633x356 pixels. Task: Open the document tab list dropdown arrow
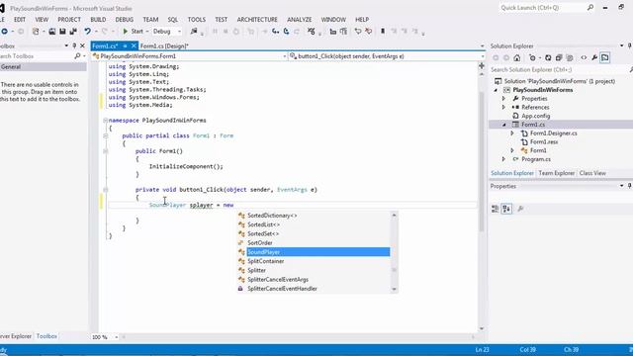pos(482,46)
